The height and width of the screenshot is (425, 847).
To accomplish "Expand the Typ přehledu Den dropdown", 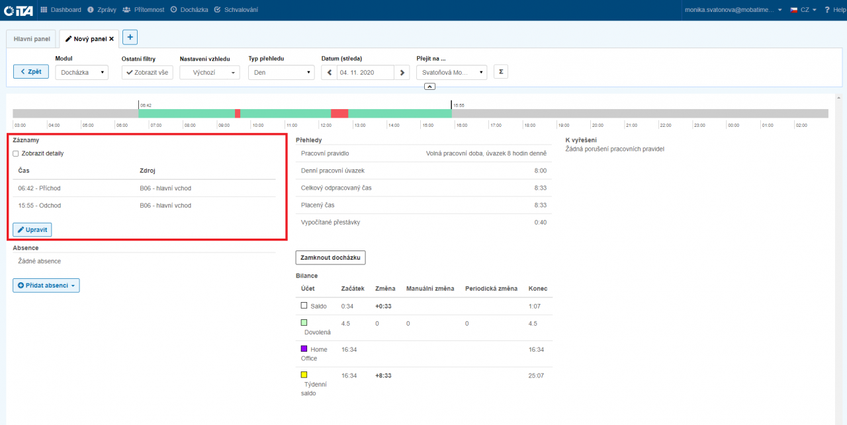I will 281,72.
